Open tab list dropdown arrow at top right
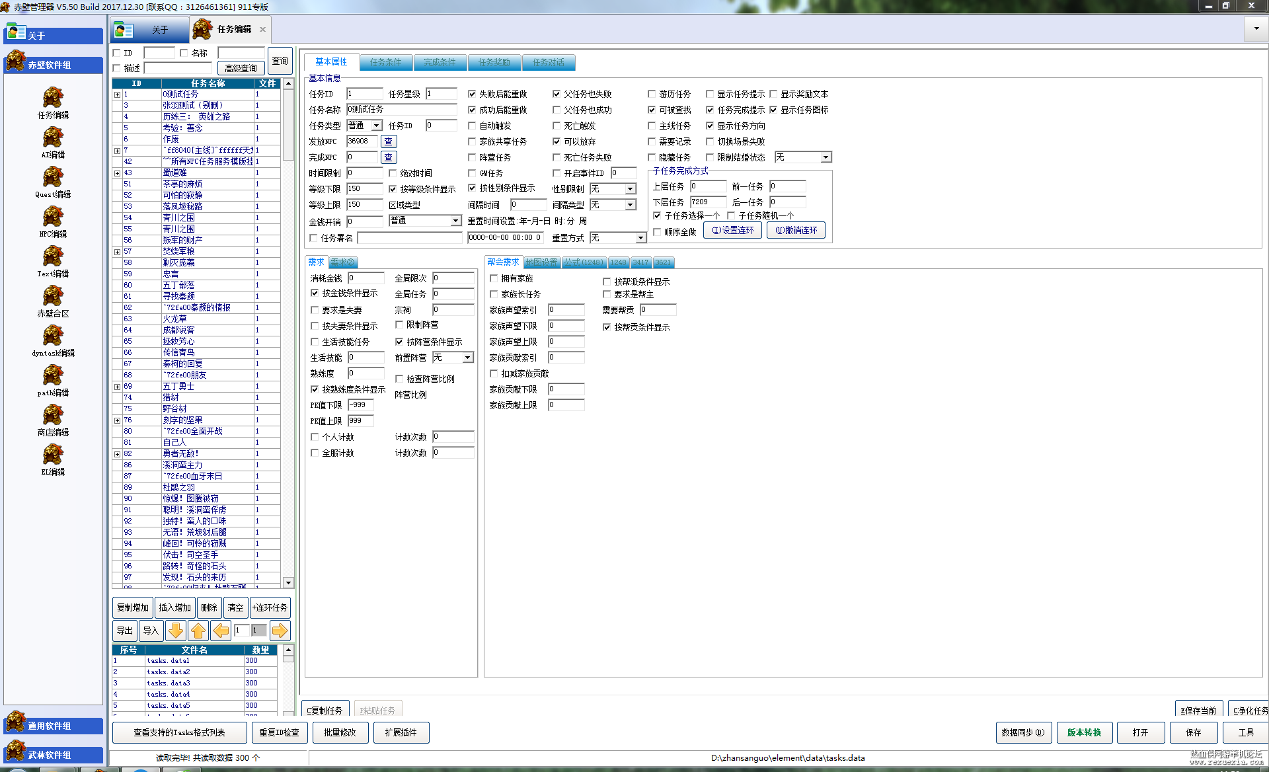This screenshot has width=1269, height=772. coord(1256,28)
